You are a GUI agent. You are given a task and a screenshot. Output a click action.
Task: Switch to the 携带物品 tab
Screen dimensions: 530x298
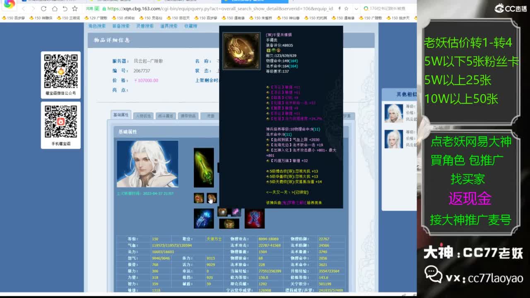tap(188, 116)
